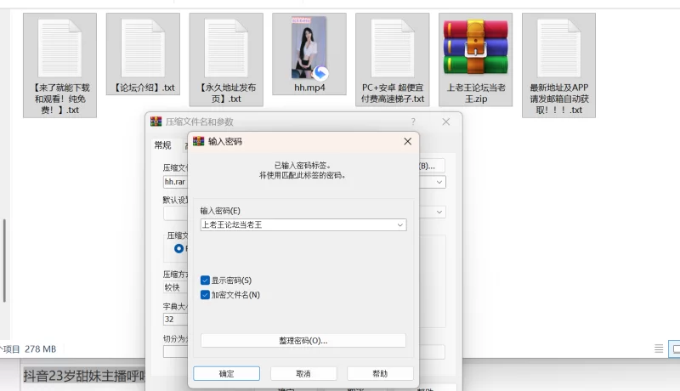680x391 pixels.
Task: Open 整理密码(O)... button
Action: (x=303, y=341)
